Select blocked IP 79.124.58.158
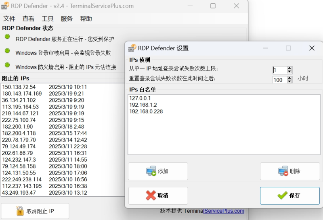The image size is (323, 220). [x=19, y=166]
